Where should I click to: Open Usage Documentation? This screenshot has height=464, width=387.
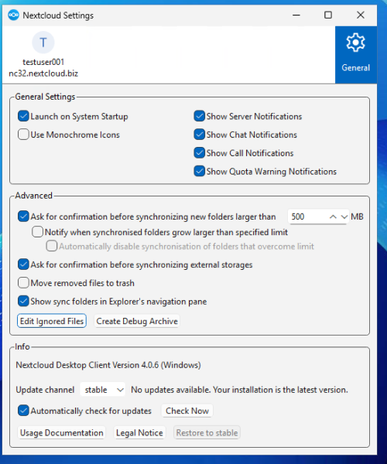62,433
